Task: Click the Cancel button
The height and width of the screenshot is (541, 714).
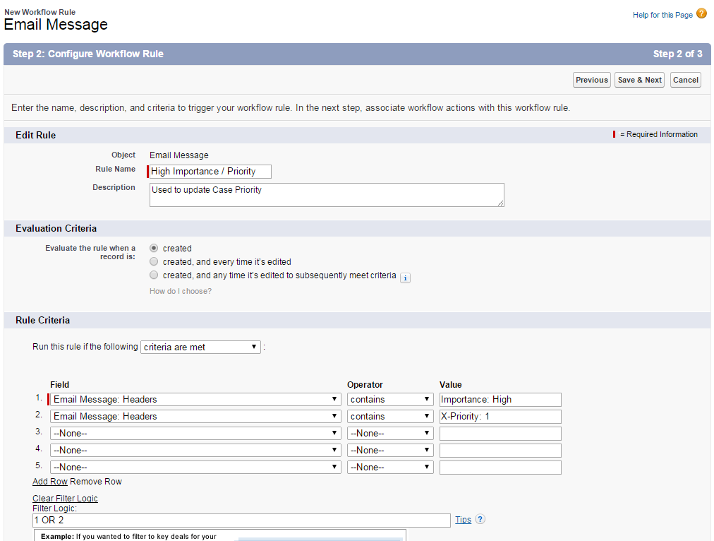Action: click(685, 80)
